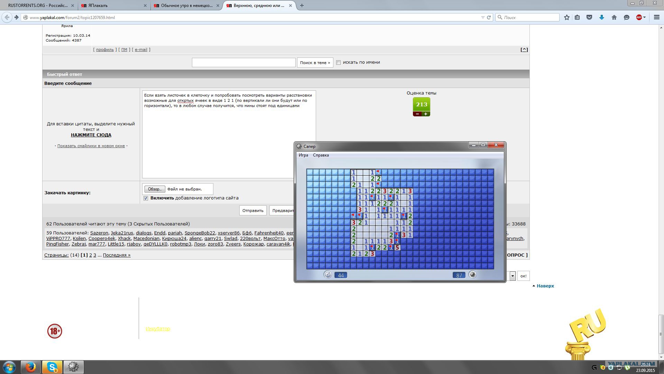Open Skype from the taskbar
Screen dimensions: 664x374
(x=52, y=367)
